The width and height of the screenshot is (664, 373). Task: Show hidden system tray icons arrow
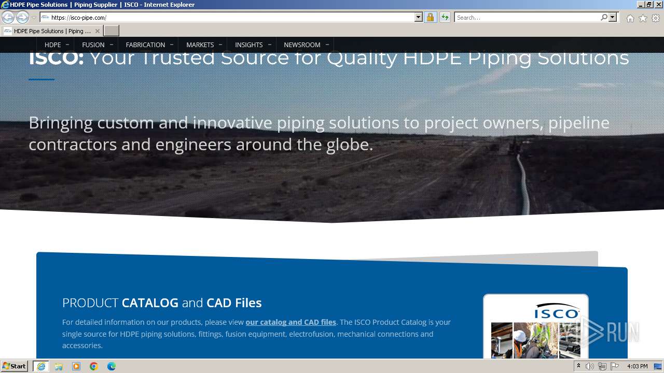click(x=578, y=366)
